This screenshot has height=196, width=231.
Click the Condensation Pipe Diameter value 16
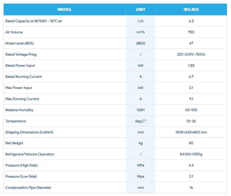point(191,187)
